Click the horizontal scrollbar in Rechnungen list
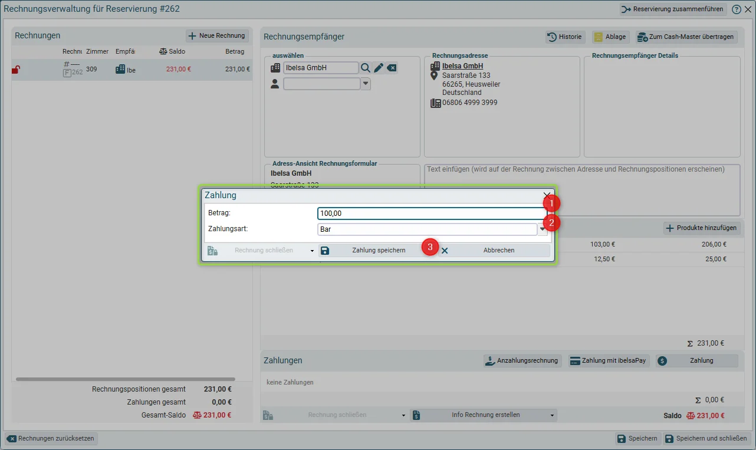This screenshot has width=756, height=450. click(126, 379)
